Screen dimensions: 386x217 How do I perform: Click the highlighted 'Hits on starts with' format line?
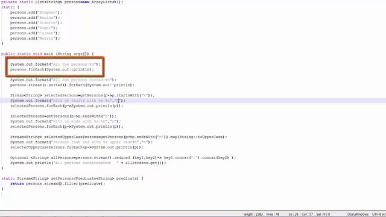68,101
